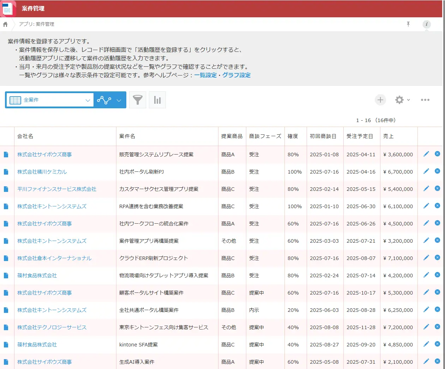
Task: Delete the 社内ポータル刷新PJ record
Action: coord(437,171)
